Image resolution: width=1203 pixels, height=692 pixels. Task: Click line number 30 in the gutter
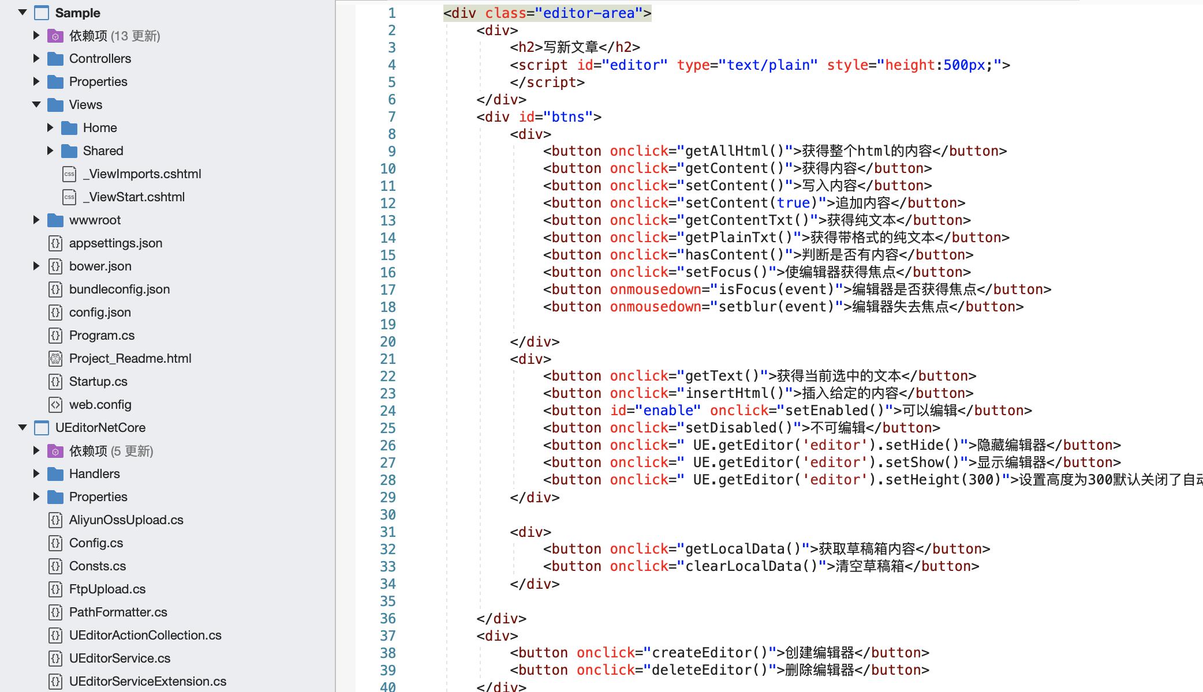[388, 515]
